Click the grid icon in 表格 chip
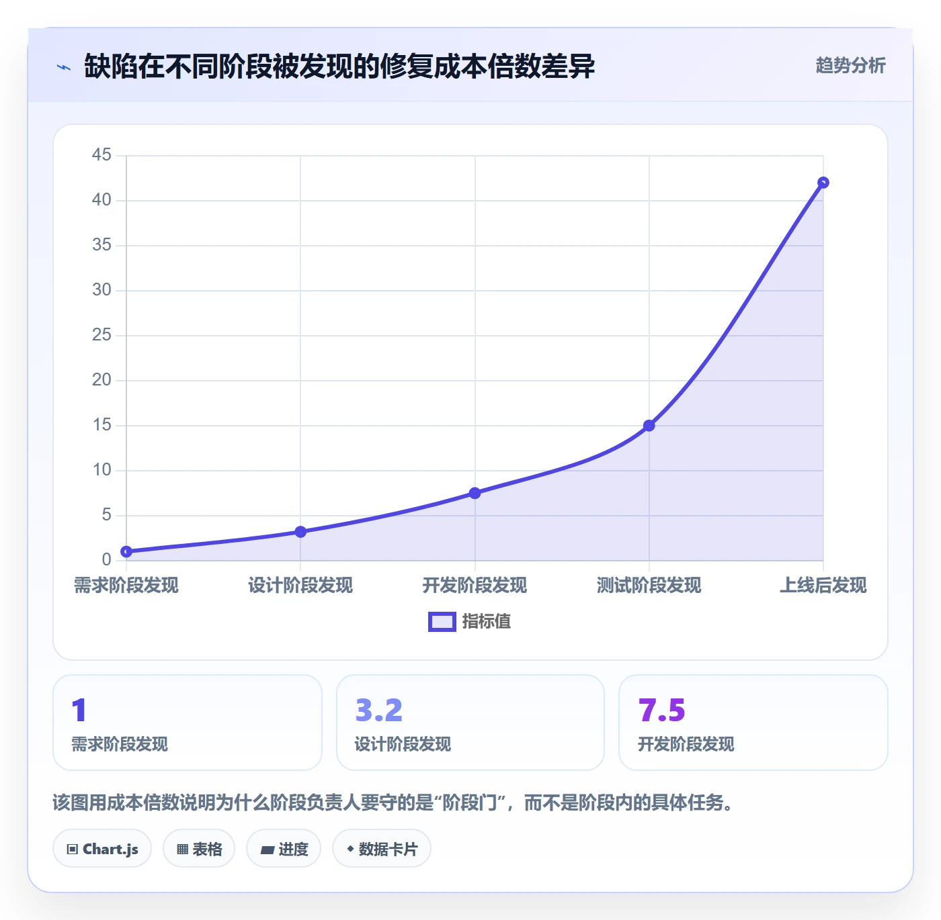 (x=182, y=849)
